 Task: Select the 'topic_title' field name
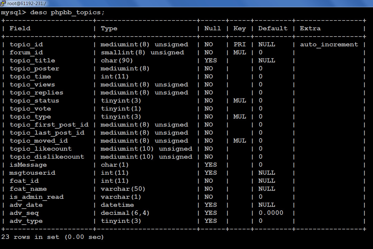pyautogui.click(x=32, y=60)
